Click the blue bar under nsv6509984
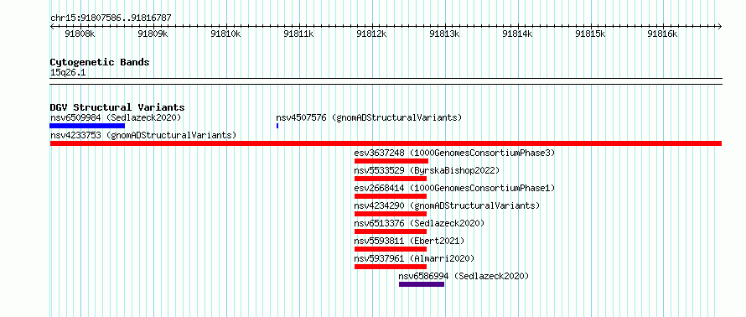746x317 pixels. pos(87,126)
